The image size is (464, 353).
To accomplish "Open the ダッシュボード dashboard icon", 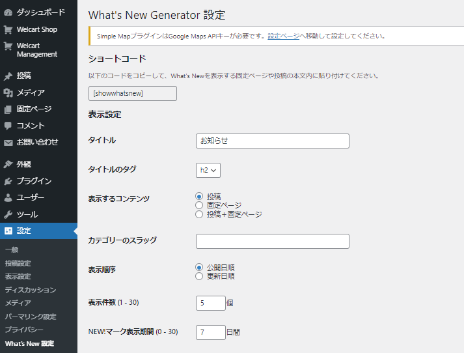I will (8, 12).
